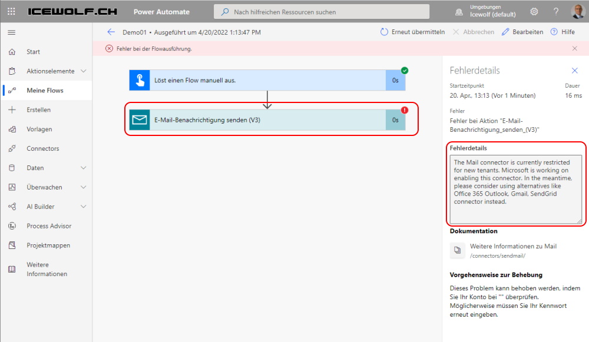This screenshot has width=589, height=342.
Task: Go back using the left arrow
Action: [x=111, y=32]
